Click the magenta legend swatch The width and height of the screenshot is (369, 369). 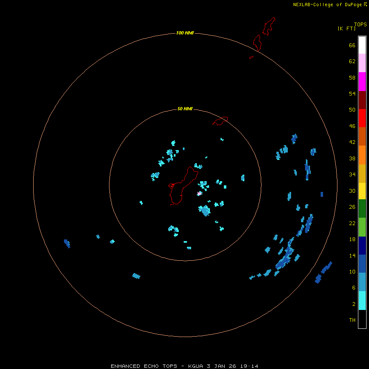pyautogui.click(x=362, y=82)
